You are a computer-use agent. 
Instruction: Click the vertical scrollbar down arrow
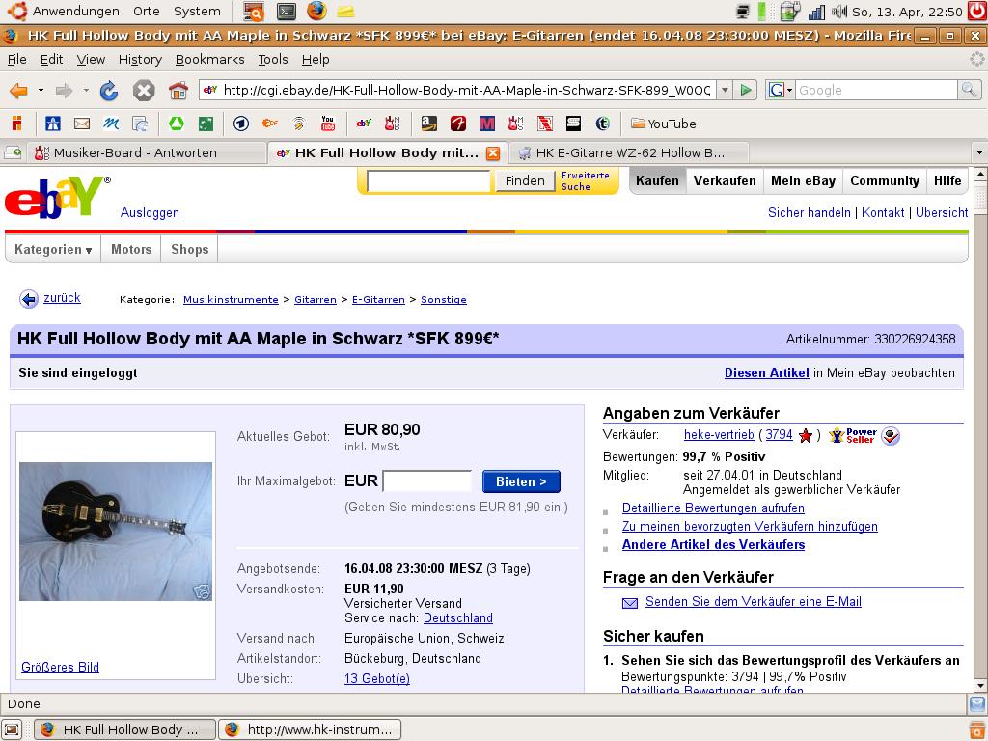(x=980, y=686)
